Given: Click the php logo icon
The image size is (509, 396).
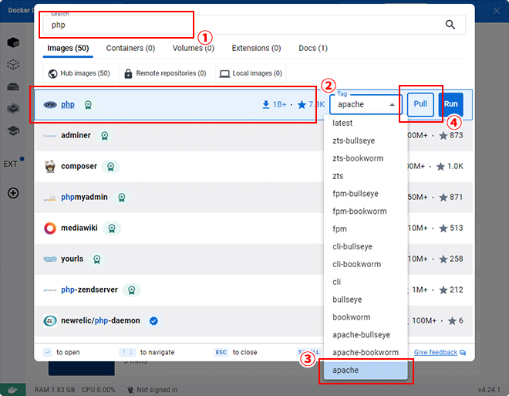Looking at the screenshot, I should (50, 105).
